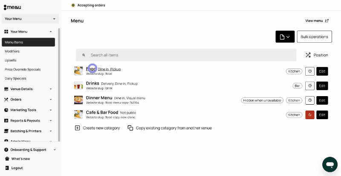Click the What's new gift icon
This screenshot has width=341, height=176.
(x=7, y=159)
